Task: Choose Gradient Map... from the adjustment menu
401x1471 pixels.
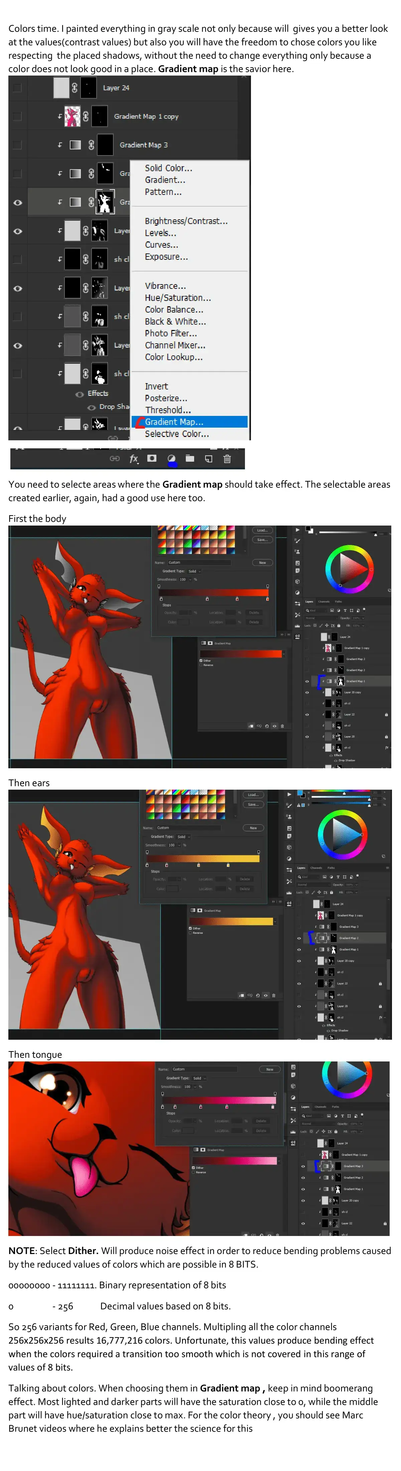Action: pyautogui.click(x=174, y=422)
